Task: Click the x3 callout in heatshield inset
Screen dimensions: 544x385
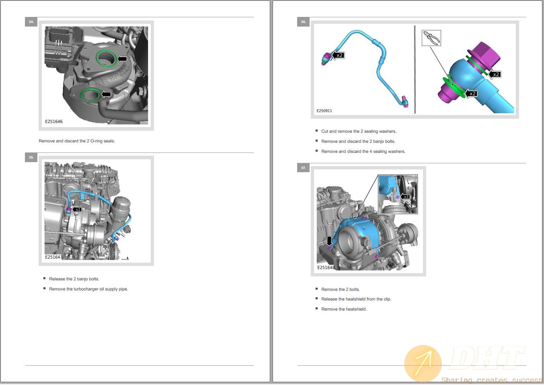Action: coord(405,197)
